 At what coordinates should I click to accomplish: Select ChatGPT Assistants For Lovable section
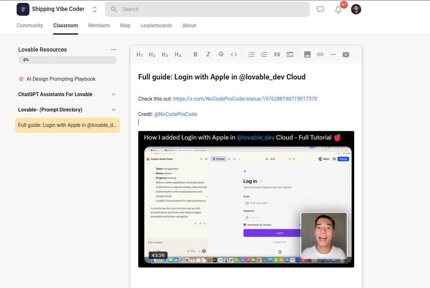pyautogui.click(x=55, y=94)
